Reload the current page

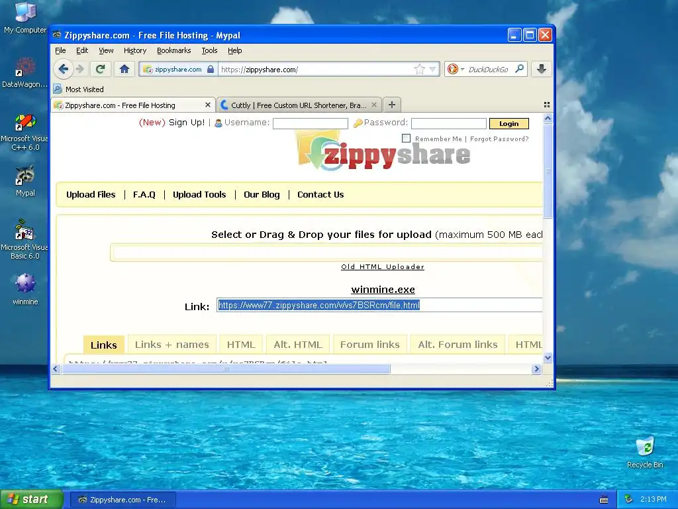[x=101, y=69]
